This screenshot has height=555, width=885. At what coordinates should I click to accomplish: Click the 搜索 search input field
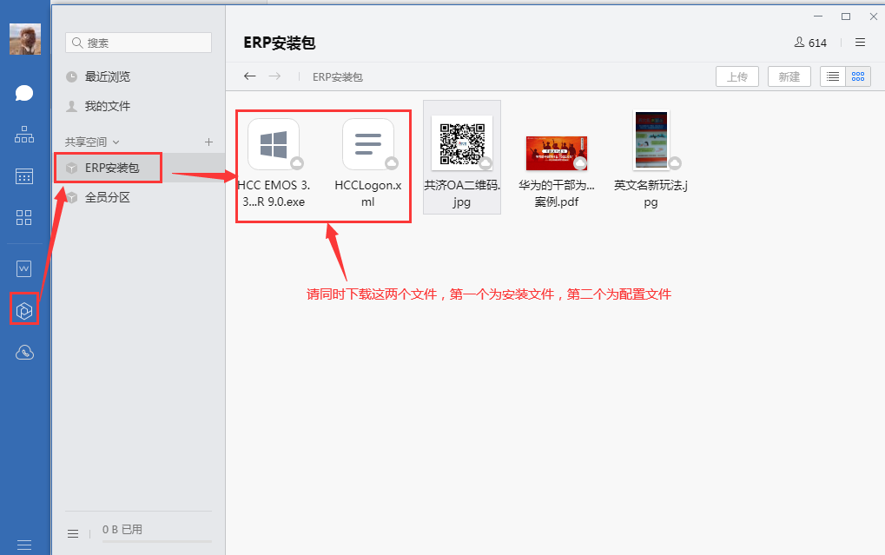139,43
